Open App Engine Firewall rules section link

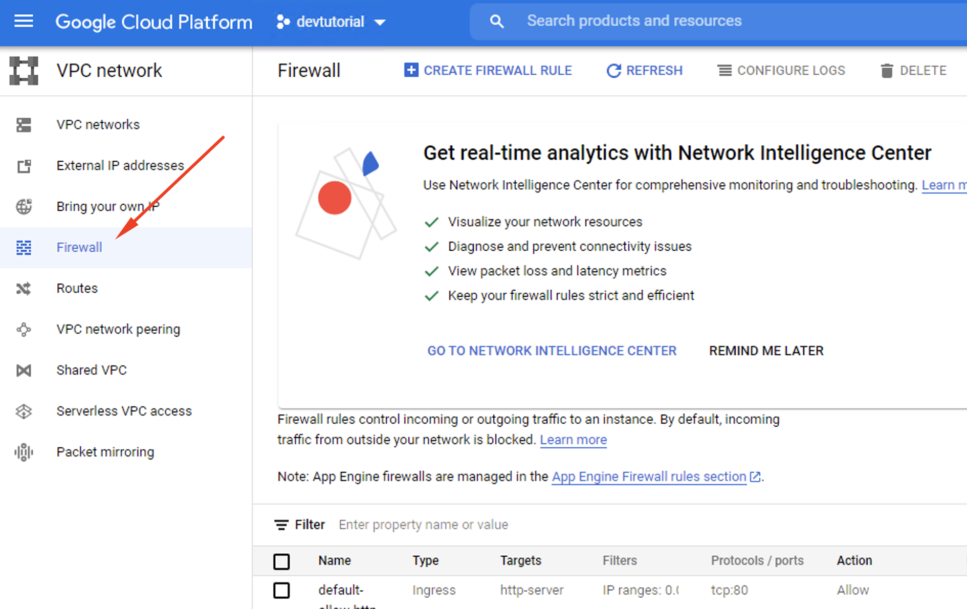tap(649, 476)
